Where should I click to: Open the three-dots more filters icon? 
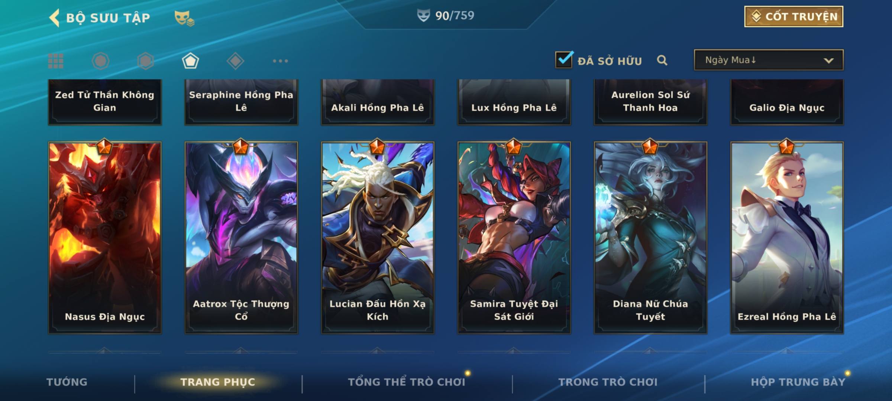pyautogui.click(x=280, y=61)
